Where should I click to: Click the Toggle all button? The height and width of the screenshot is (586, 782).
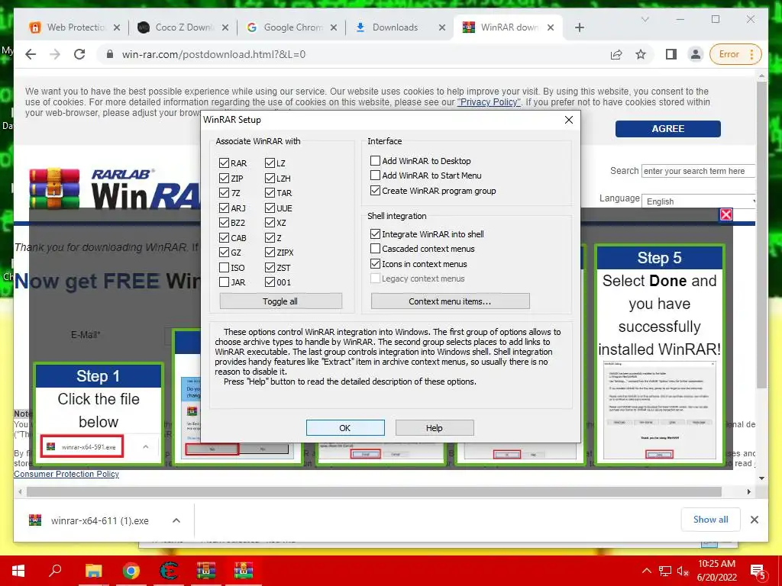click(281, 301)
